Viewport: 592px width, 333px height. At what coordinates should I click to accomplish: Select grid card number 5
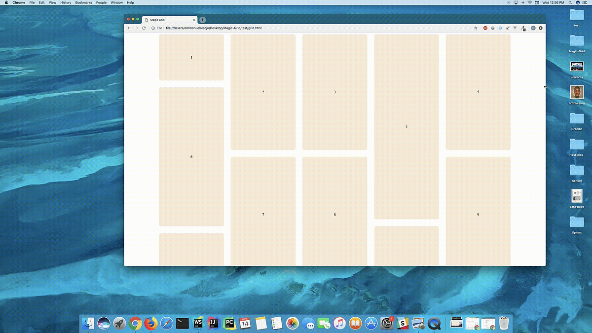pyautogui.click(x=478, y=92)
